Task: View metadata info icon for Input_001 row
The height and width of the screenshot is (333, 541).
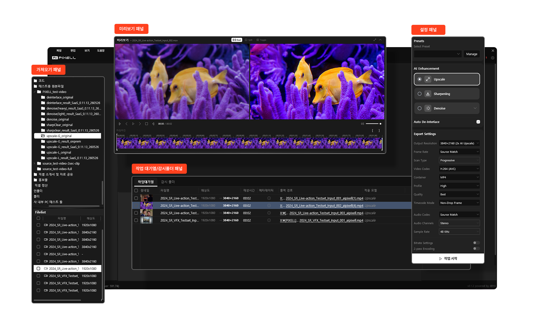Action: [269, 198]
